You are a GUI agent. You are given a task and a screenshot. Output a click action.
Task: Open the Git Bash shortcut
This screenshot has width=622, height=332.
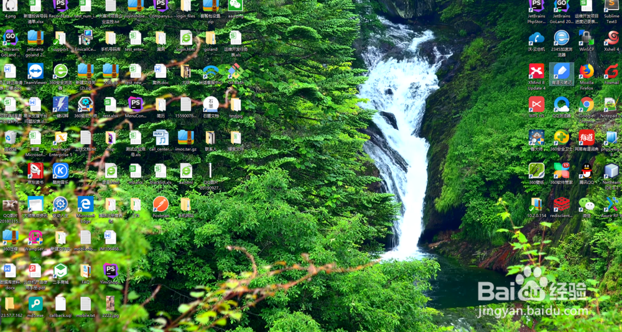236,71
